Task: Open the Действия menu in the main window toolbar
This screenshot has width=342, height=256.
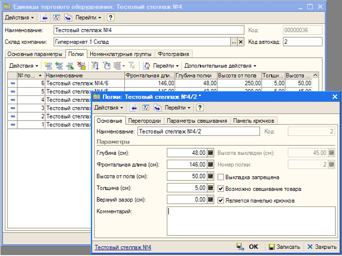Action: pos(19,18)
